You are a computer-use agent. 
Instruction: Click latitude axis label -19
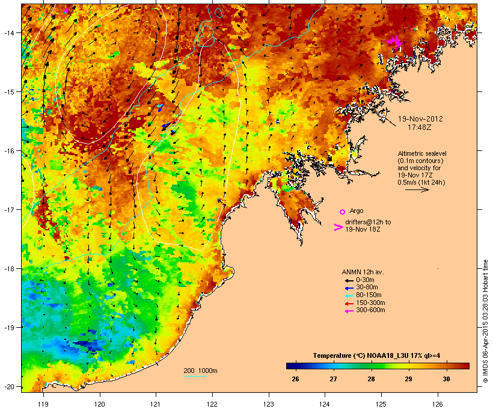8,328
